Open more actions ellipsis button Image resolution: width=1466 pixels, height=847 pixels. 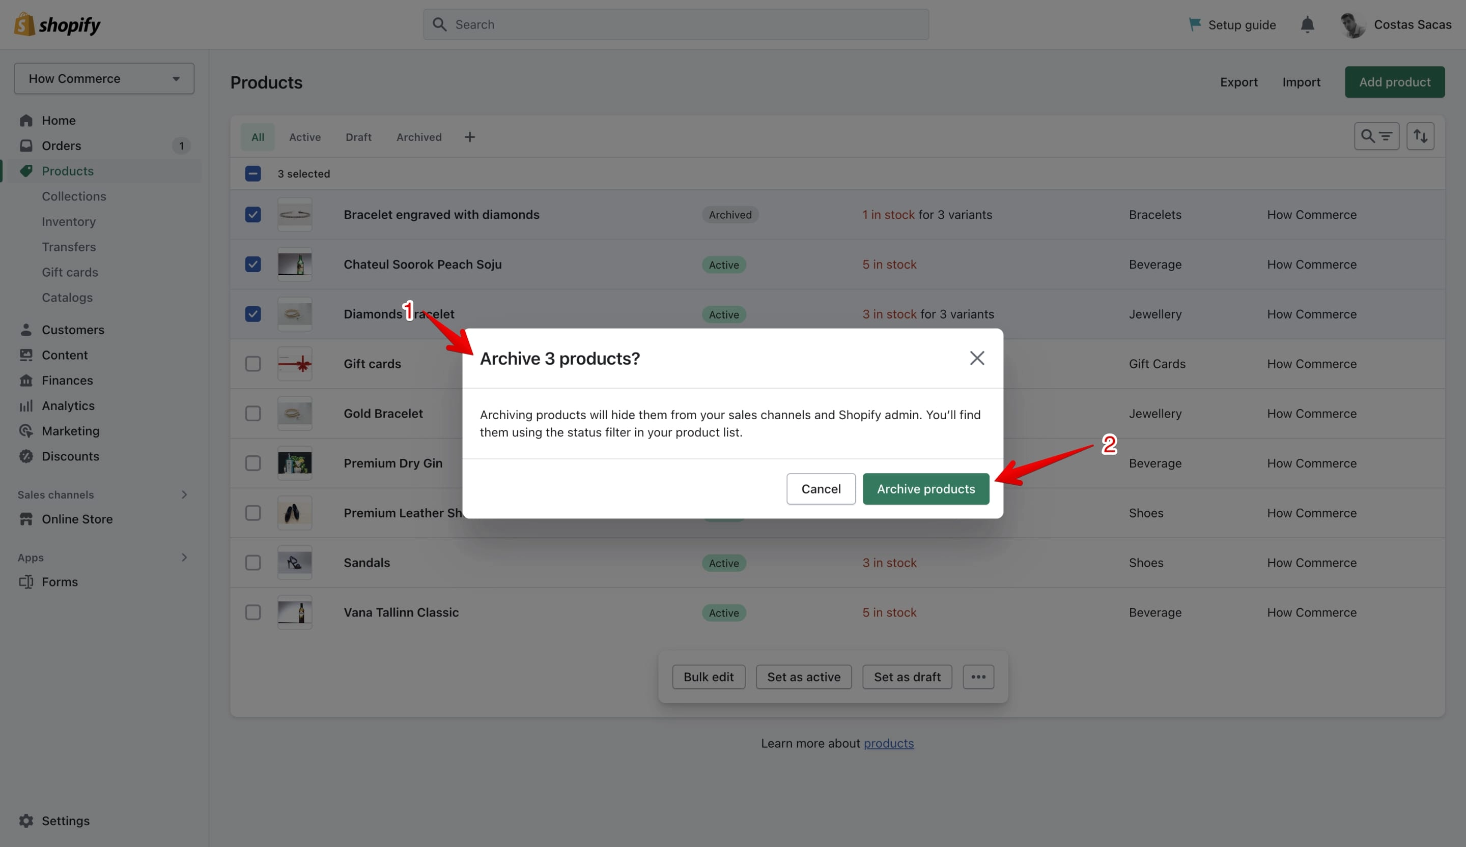[x=978, y=677]
